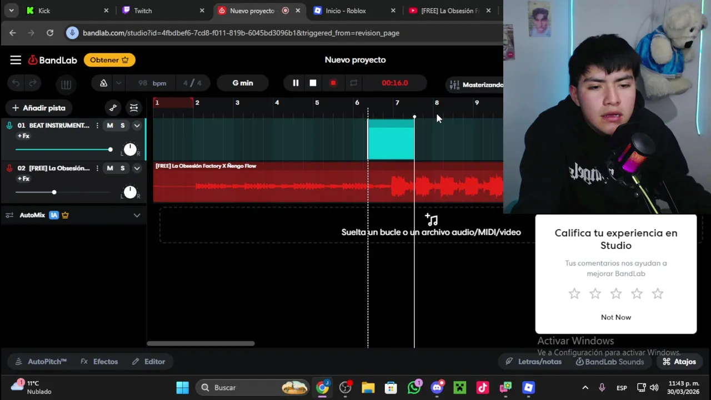Toggle the track collapse view icon
The width and height of the screenshot is (711, 400).
134,108
